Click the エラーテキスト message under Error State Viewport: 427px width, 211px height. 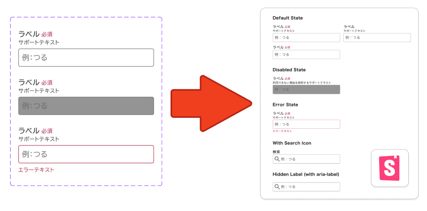[282, 131]
